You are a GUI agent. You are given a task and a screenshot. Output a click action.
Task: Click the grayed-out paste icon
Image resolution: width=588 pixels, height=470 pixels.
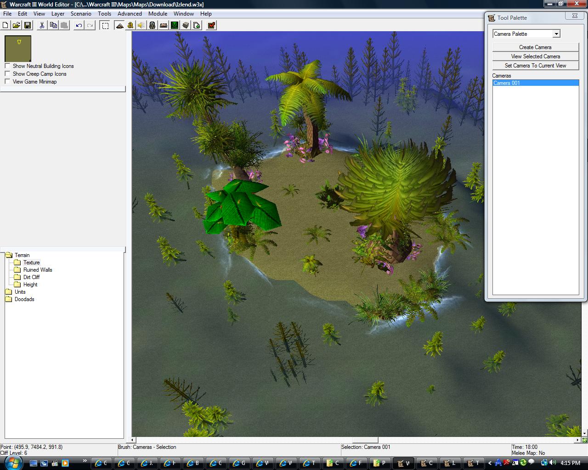click(x=64, y=25)
